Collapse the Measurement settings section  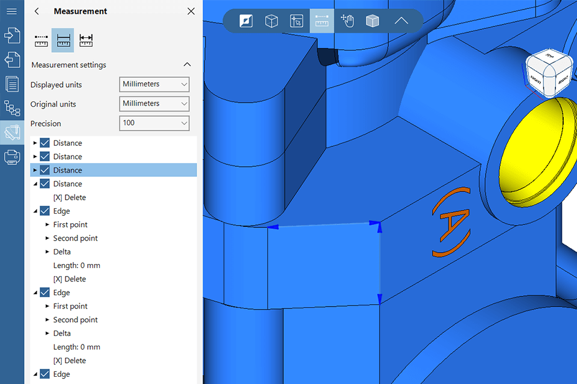[x=187, y=65]
